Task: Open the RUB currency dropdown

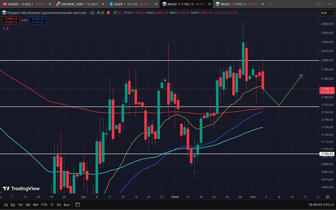Action: (327, 13)
